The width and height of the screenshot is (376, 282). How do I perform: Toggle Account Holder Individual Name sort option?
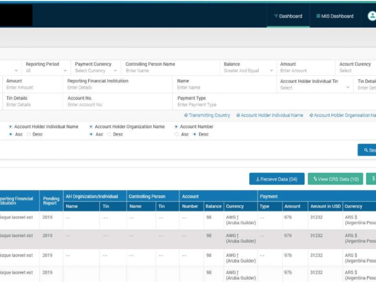click(10, 127)
